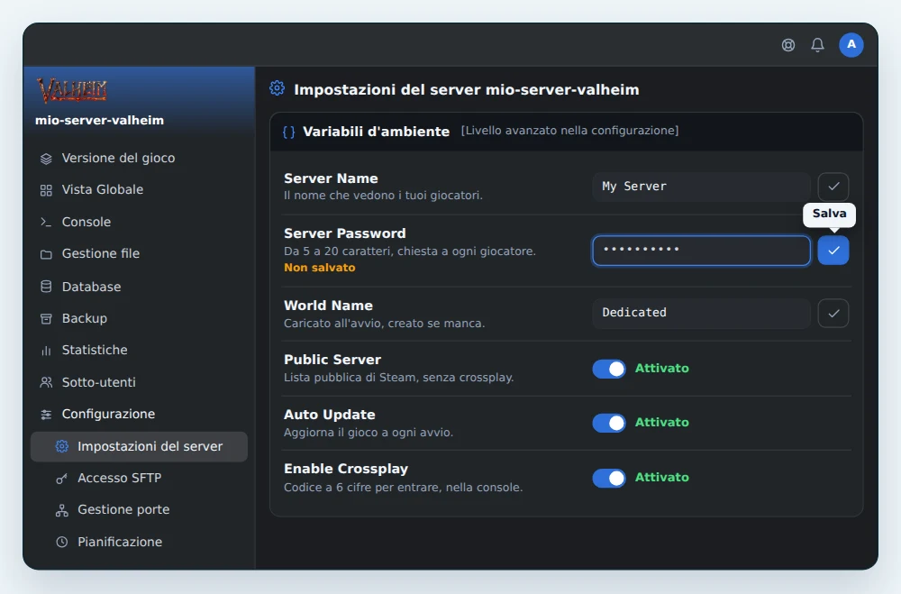Click the curly braces icon beside Variabili d'ambiente
Screen dimensions: 901x594
coord(289,132)
